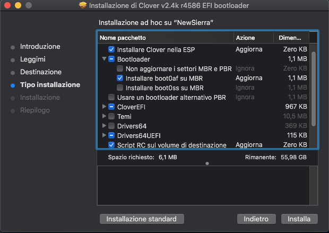Screen dimensions: 329x233
Task: Expand the Drivers64UEFI disclosure triangle
Action: 104,135
